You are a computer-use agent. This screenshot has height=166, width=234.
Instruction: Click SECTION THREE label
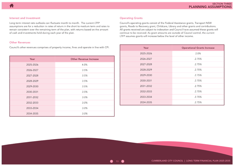click(222, 4)
